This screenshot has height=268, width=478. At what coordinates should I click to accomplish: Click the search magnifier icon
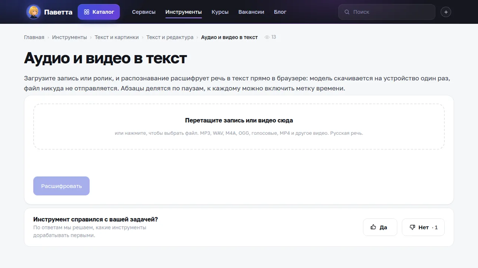(347, 12)
